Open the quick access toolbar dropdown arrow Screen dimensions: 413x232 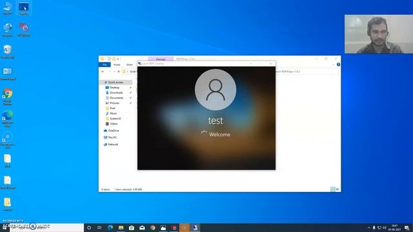pyautogui.click(x=118, y=59)
